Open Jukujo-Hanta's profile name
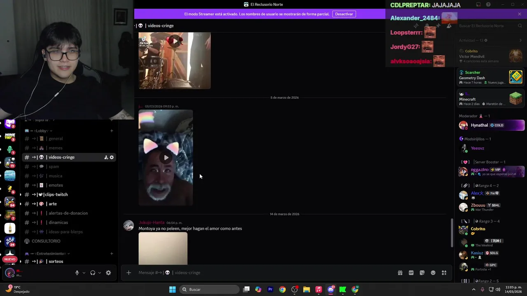This screenshot has width=527, height=296. point(152,222)
